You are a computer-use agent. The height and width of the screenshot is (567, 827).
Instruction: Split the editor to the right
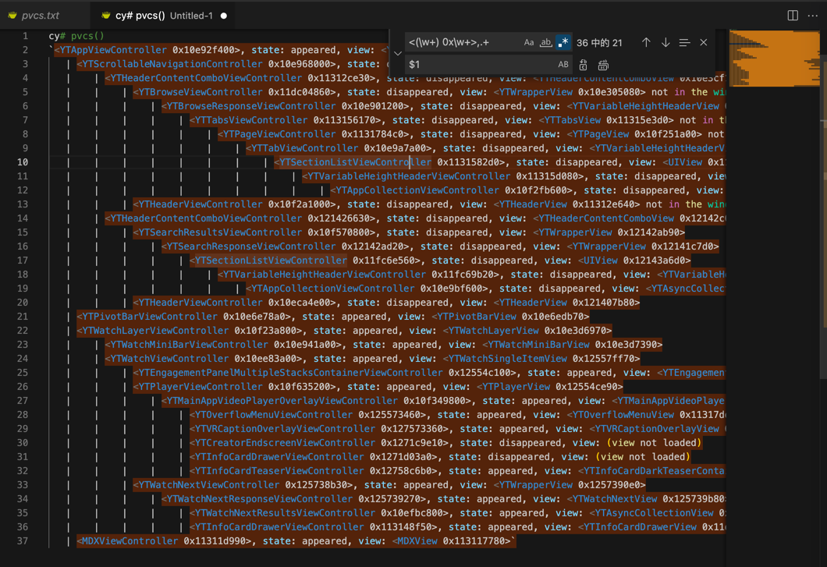(793, 16)
